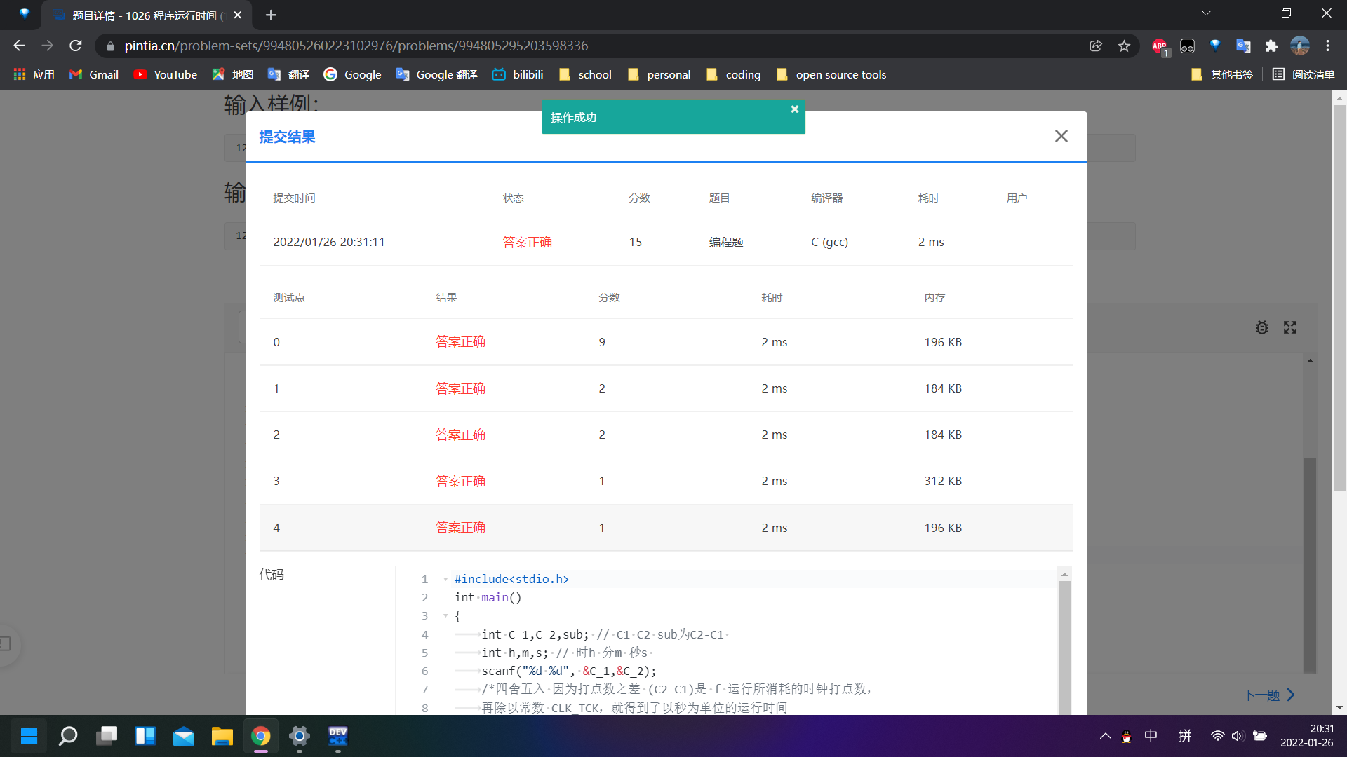Image resolution: width=1347 pixels, height=757 pixels.
Task: Close the submission result dialog
Action: (x=1061, y=136)
